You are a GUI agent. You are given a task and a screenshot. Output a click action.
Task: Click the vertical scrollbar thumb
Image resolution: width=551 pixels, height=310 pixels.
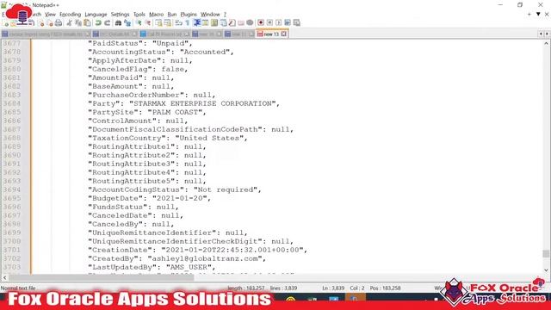click(x=546, y=253)
